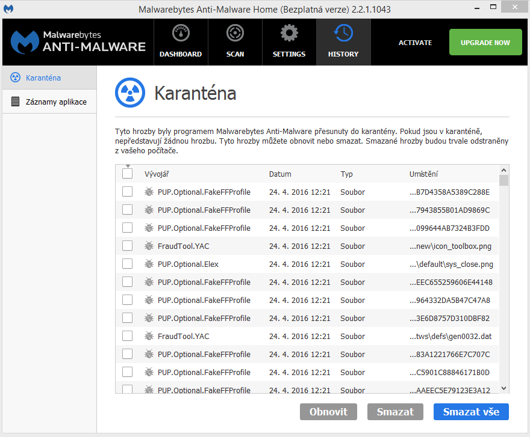Screen dimensions: 530x437
Task: Click the quarantine list scrollbar thumb
Action: [503, 180]
